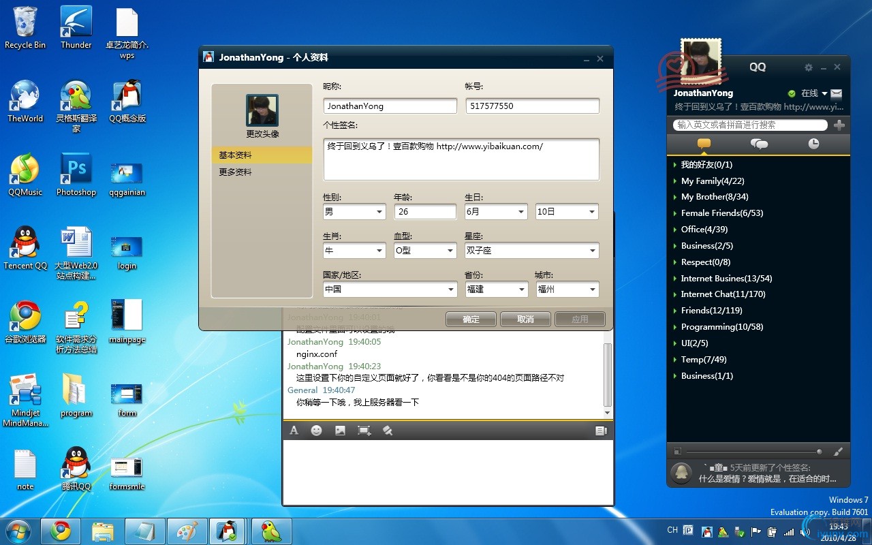Open the note file on the desktop
This screenshot has height=545, width=872.
click(x=25, y=469)
